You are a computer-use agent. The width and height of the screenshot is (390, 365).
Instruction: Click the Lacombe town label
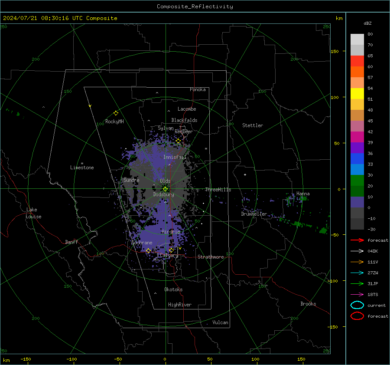(187, 109)
